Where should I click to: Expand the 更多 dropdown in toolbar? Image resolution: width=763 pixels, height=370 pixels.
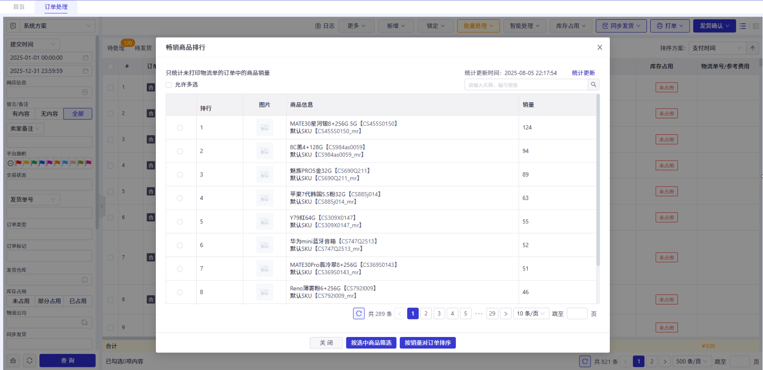356,26
